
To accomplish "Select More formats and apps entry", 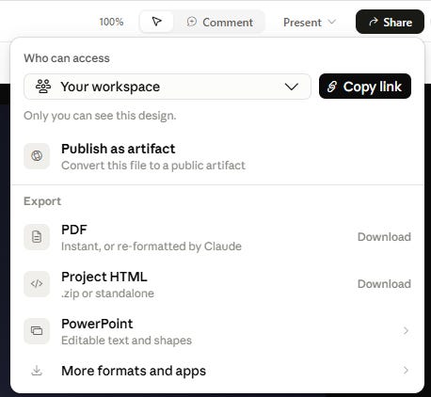I will click(217, 371).
